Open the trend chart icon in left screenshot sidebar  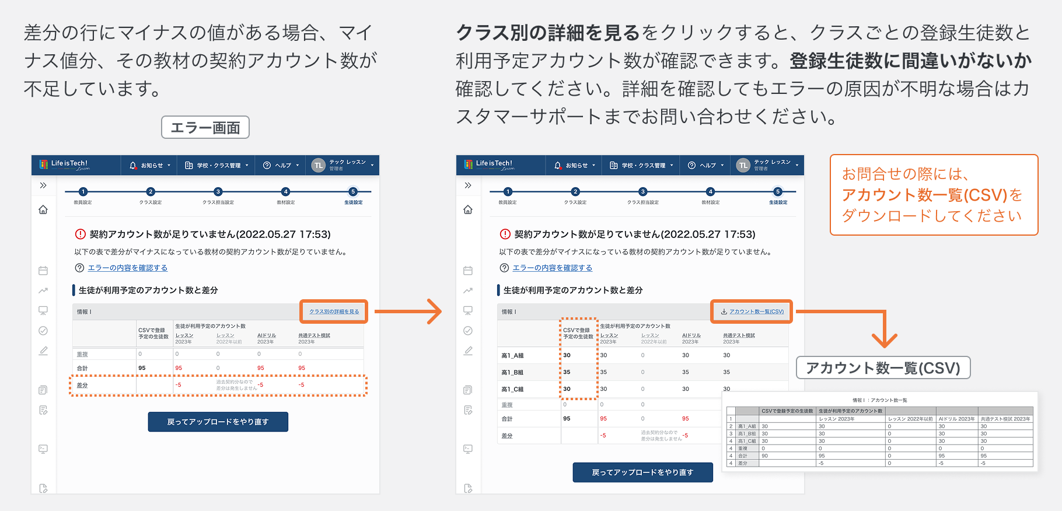tap(43, 290)
